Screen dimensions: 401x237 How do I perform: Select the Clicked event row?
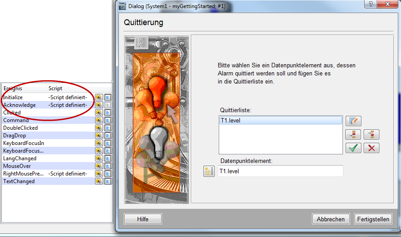pyautogui.click(x=57, y=113)
